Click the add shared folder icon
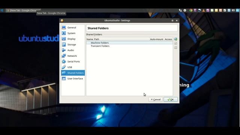The image size is (240, 135). point(175,39)
